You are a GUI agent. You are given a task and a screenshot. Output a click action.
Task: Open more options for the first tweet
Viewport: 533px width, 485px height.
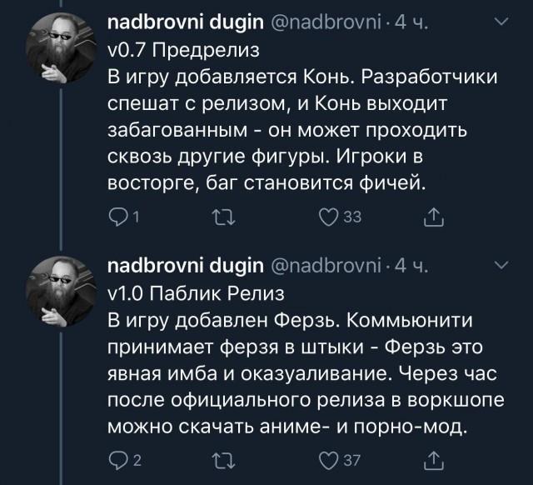(x=501, y=27)
